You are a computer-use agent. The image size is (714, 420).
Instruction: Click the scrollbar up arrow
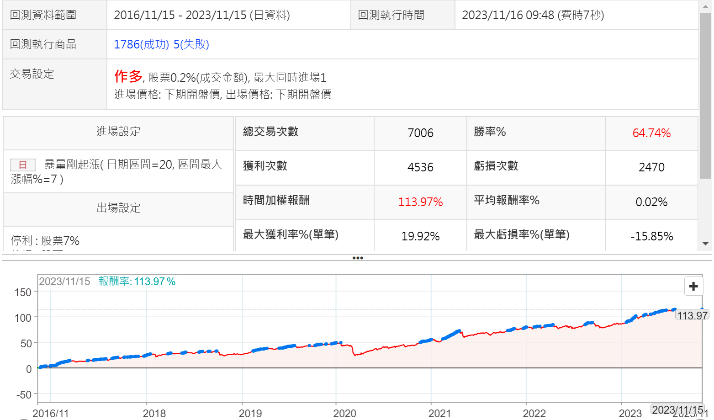coord(706,5)
